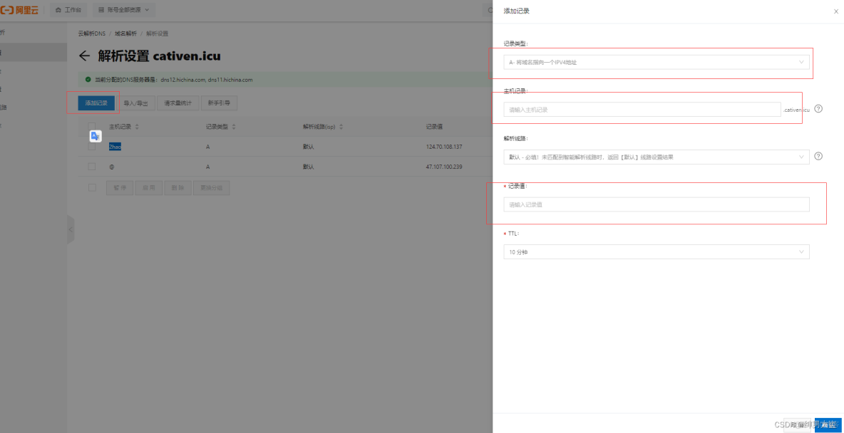Screen dimensions: 844x433
Task: Click the 请输入记录值 input field
Action: (x=655, y=204)
